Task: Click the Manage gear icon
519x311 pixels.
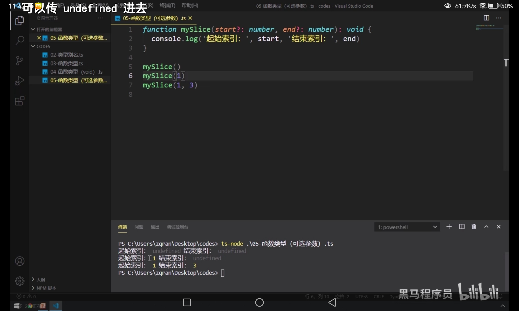Action: coord(20,281)
